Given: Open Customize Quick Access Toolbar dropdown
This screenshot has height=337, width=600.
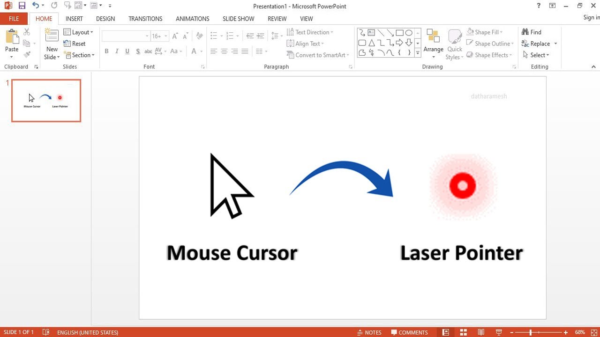Looking at the screenshot, I should point(110,6).
